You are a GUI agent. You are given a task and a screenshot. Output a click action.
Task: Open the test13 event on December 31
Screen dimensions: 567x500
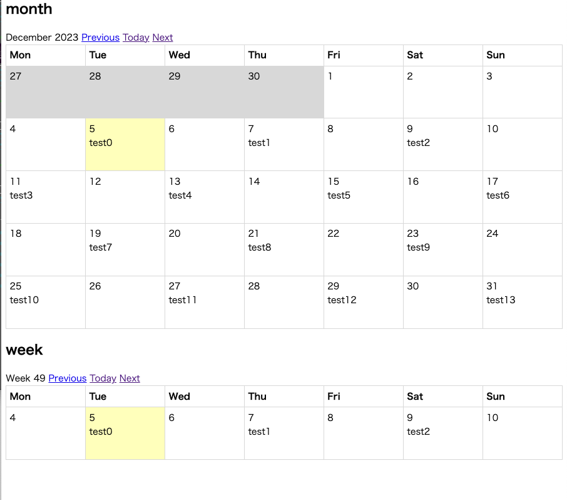click(x=501, y=300)
